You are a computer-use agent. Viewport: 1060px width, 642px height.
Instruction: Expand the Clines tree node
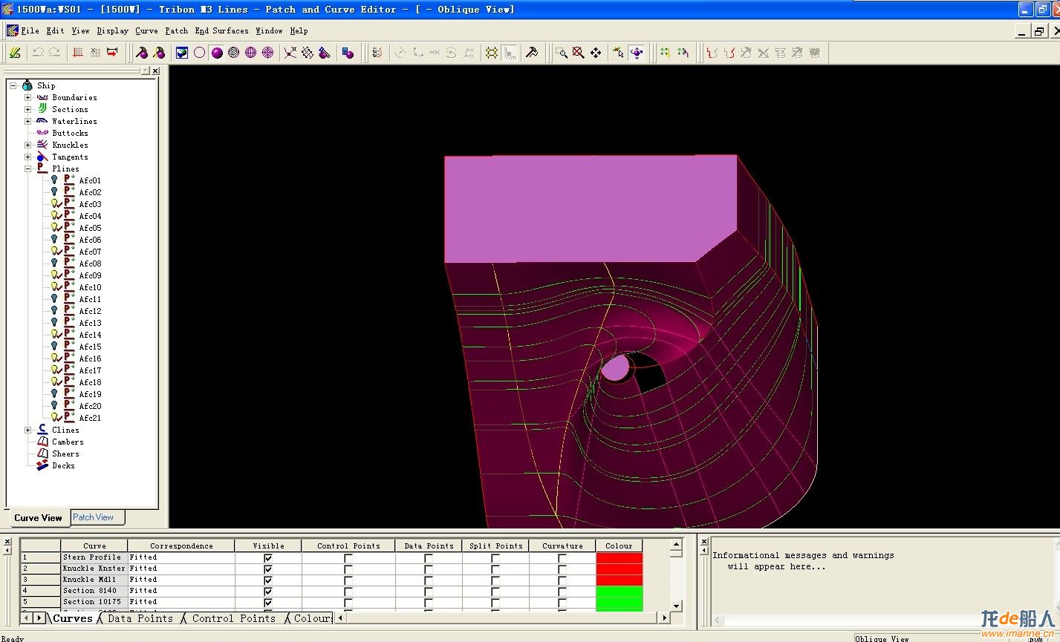tap(28, 430)
